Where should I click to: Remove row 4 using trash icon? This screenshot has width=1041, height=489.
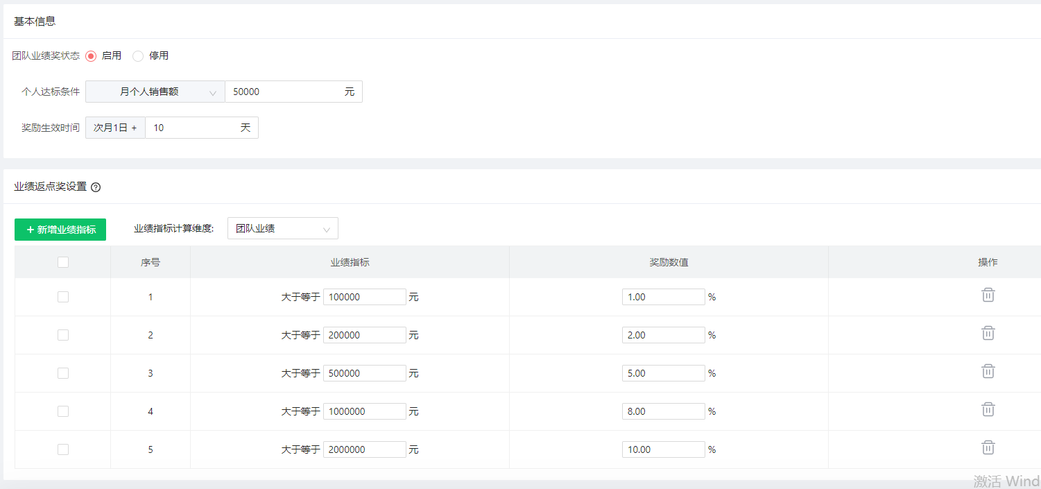pyautogui.click(x=988, y=410)
